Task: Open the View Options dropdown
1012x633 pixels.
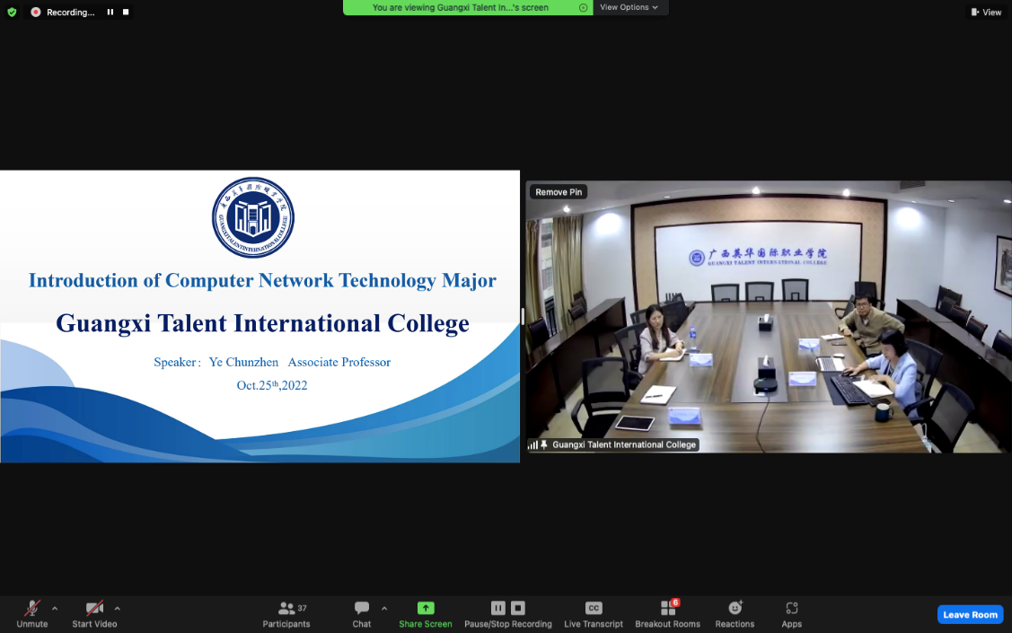Action: pyautogui.click(x=629, y=7)
